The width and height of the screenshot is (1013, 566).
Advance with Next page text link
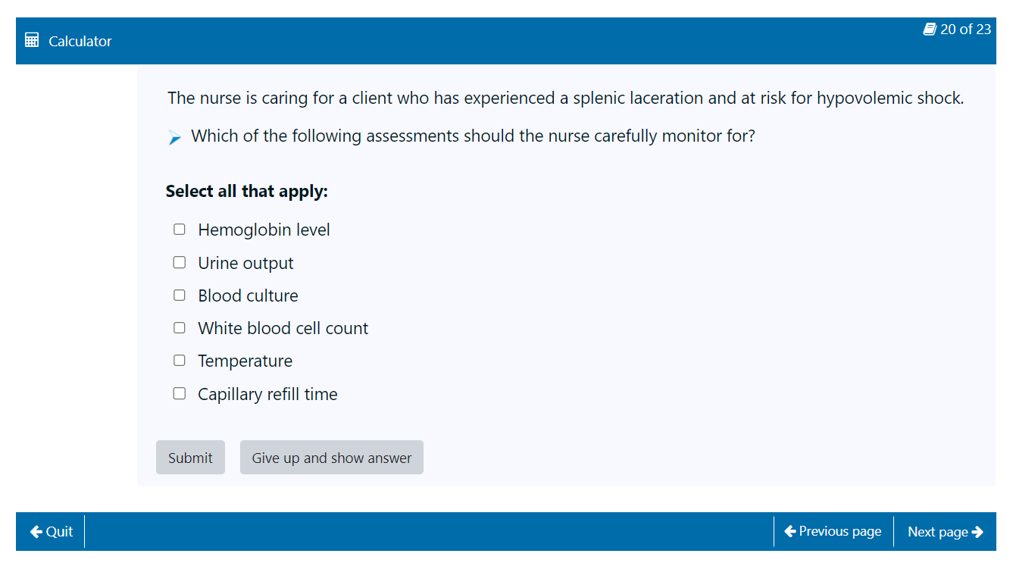(937, 532)
